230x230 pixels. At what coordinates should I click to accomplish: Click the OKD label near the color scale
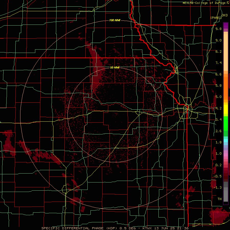point(225,15)
